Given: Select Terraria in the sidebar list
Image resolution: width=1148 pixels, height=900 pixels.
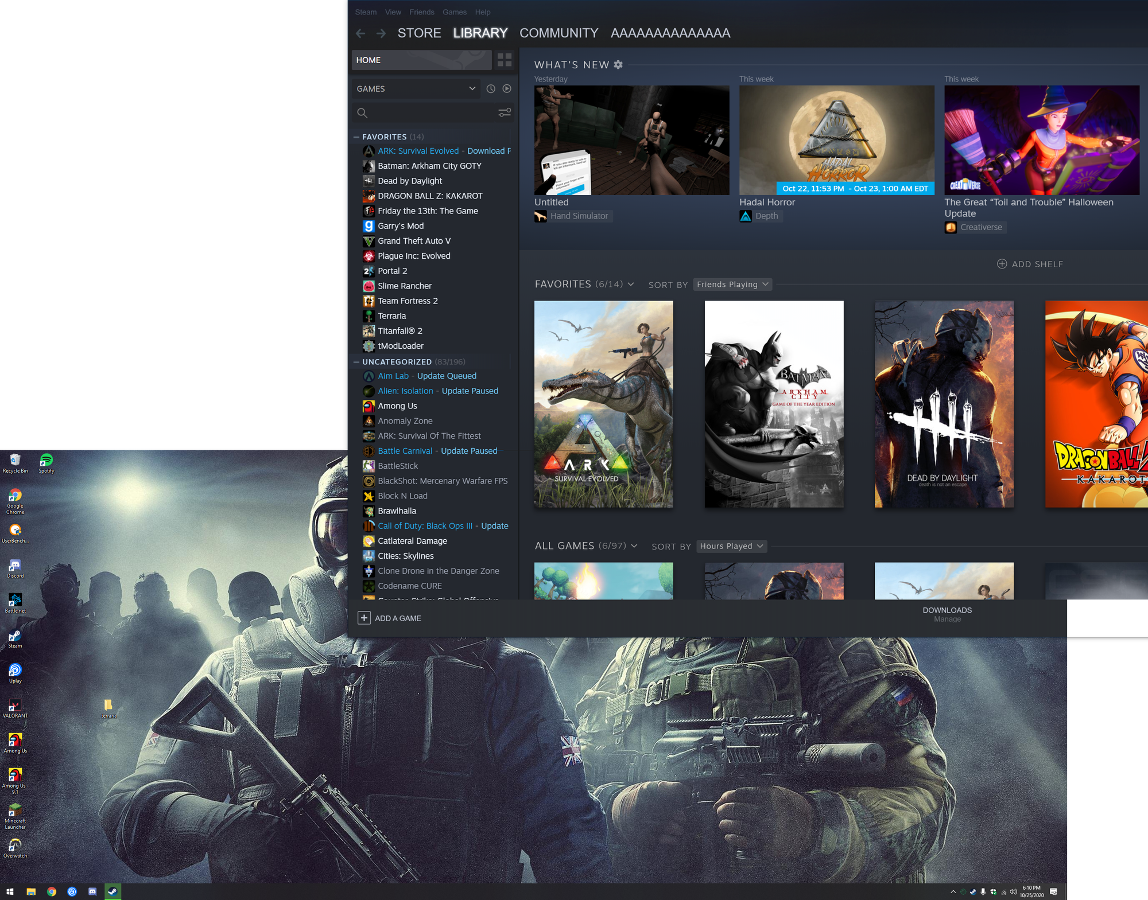Looking at the screenshot, I should [x=391, y=315].
